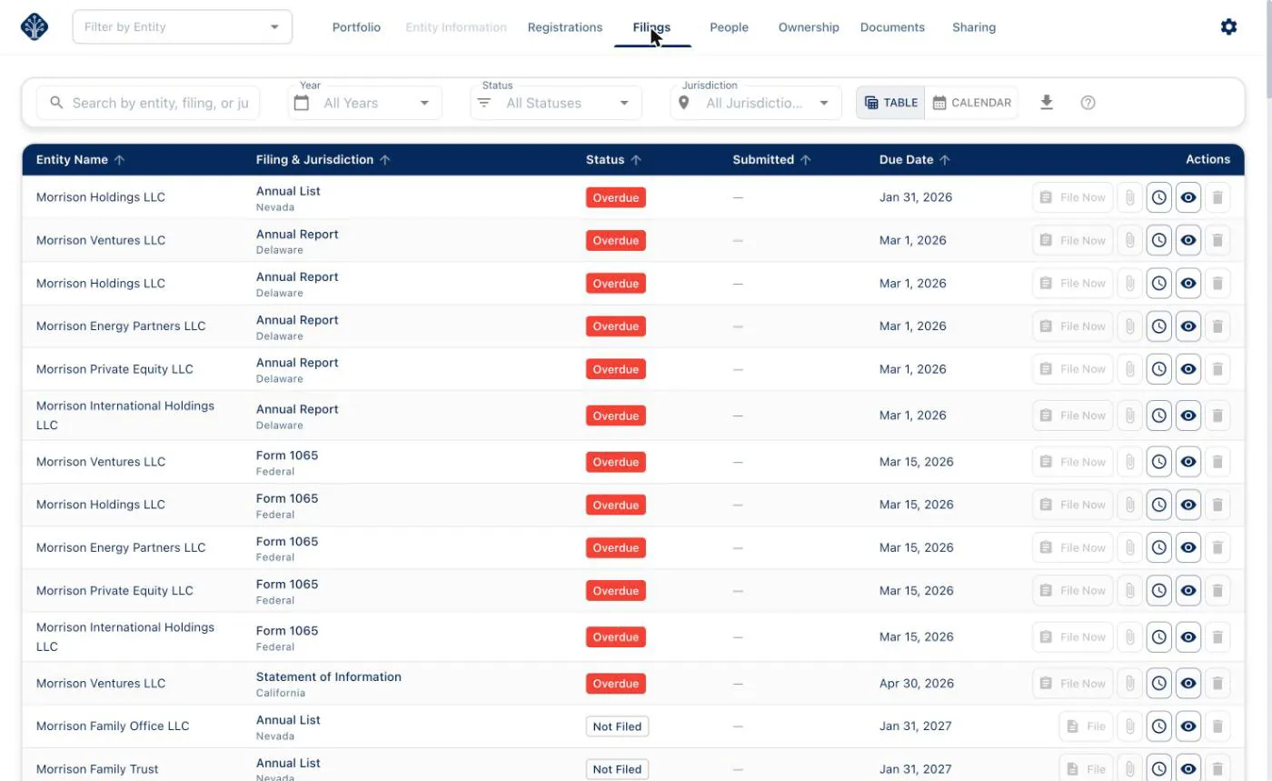Viewport: 1272px width, 781px height.
Task: Click eye icon for Morrison Energy Partners Form 1065
Action: [x=1188, y=548]
